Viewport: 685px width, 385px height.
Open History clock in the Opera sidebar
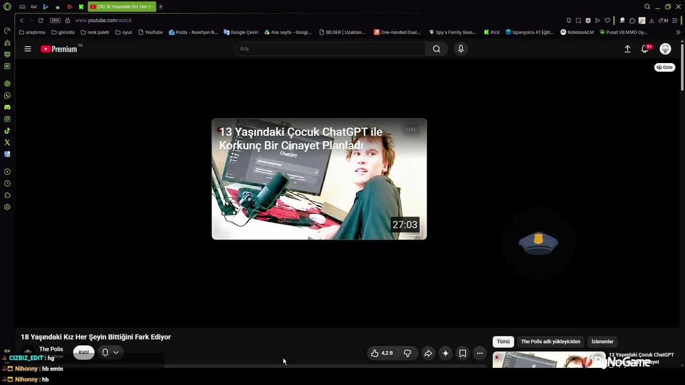[x=7, y=183]
